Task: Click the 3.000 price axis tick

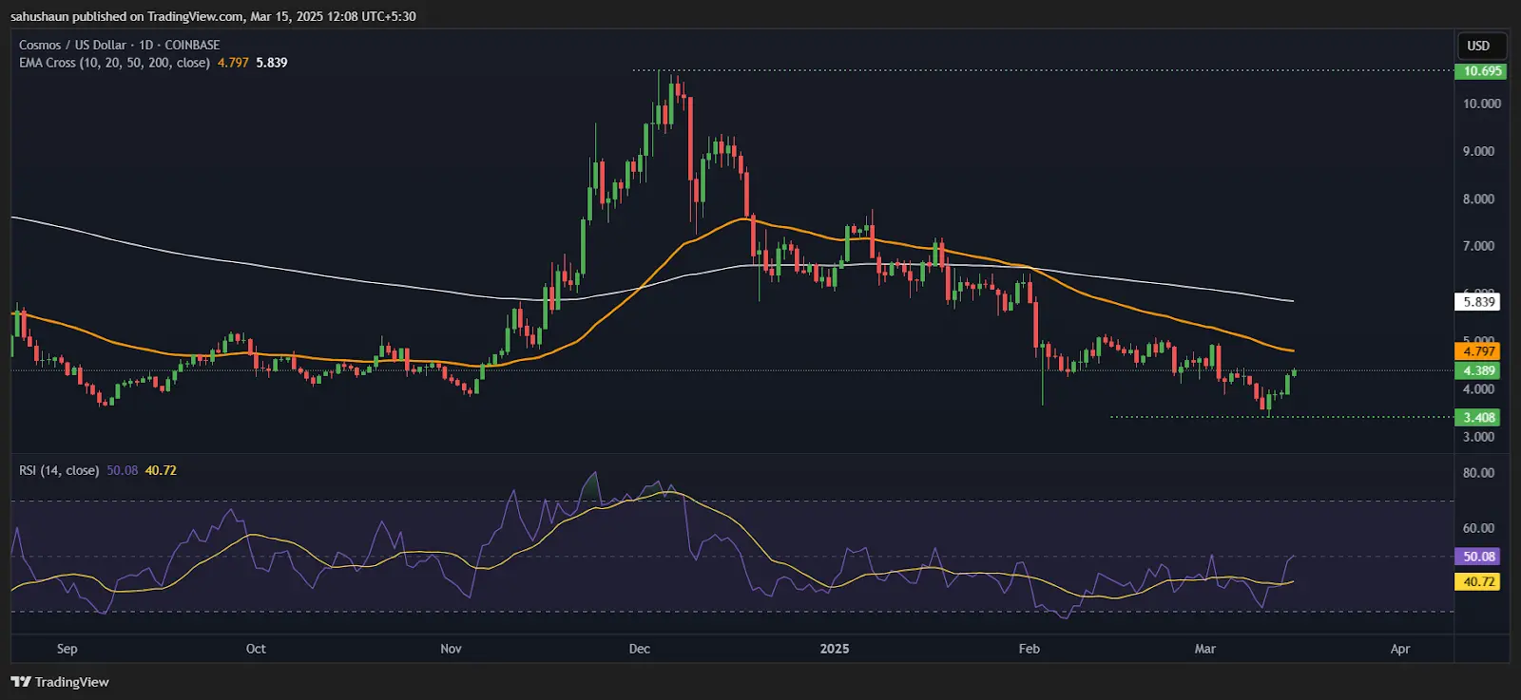Action: point(1478,437)
